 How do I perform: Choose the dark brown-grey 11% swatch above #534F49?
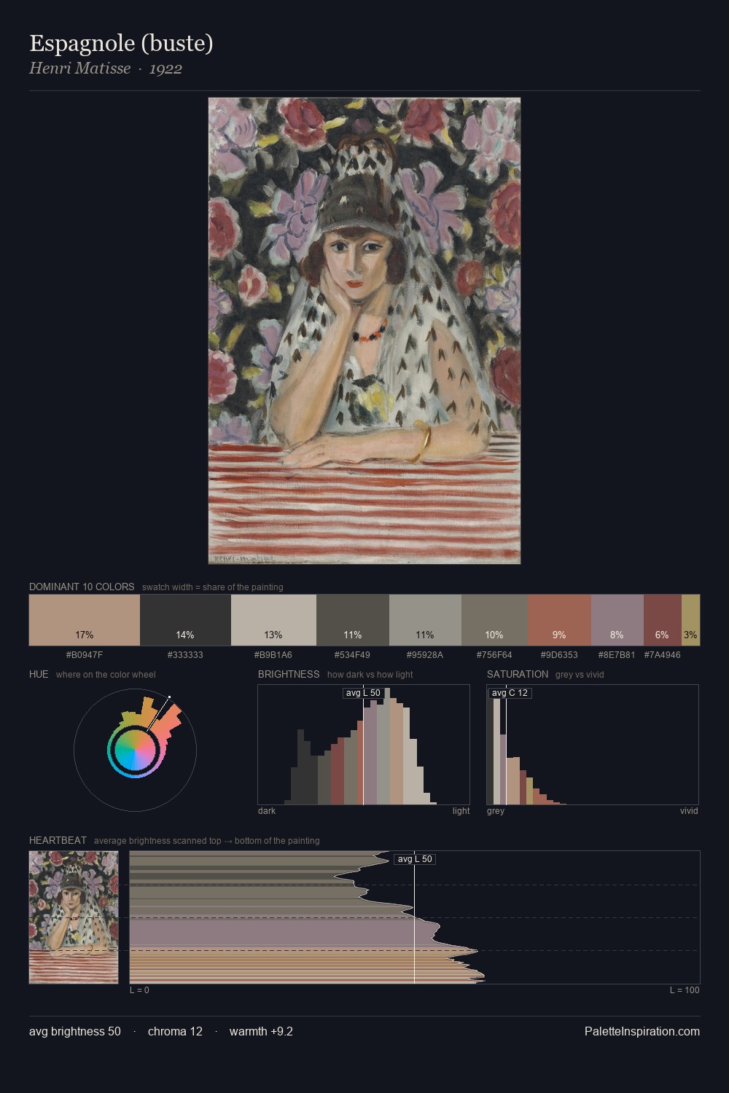[x=353, y=620]
